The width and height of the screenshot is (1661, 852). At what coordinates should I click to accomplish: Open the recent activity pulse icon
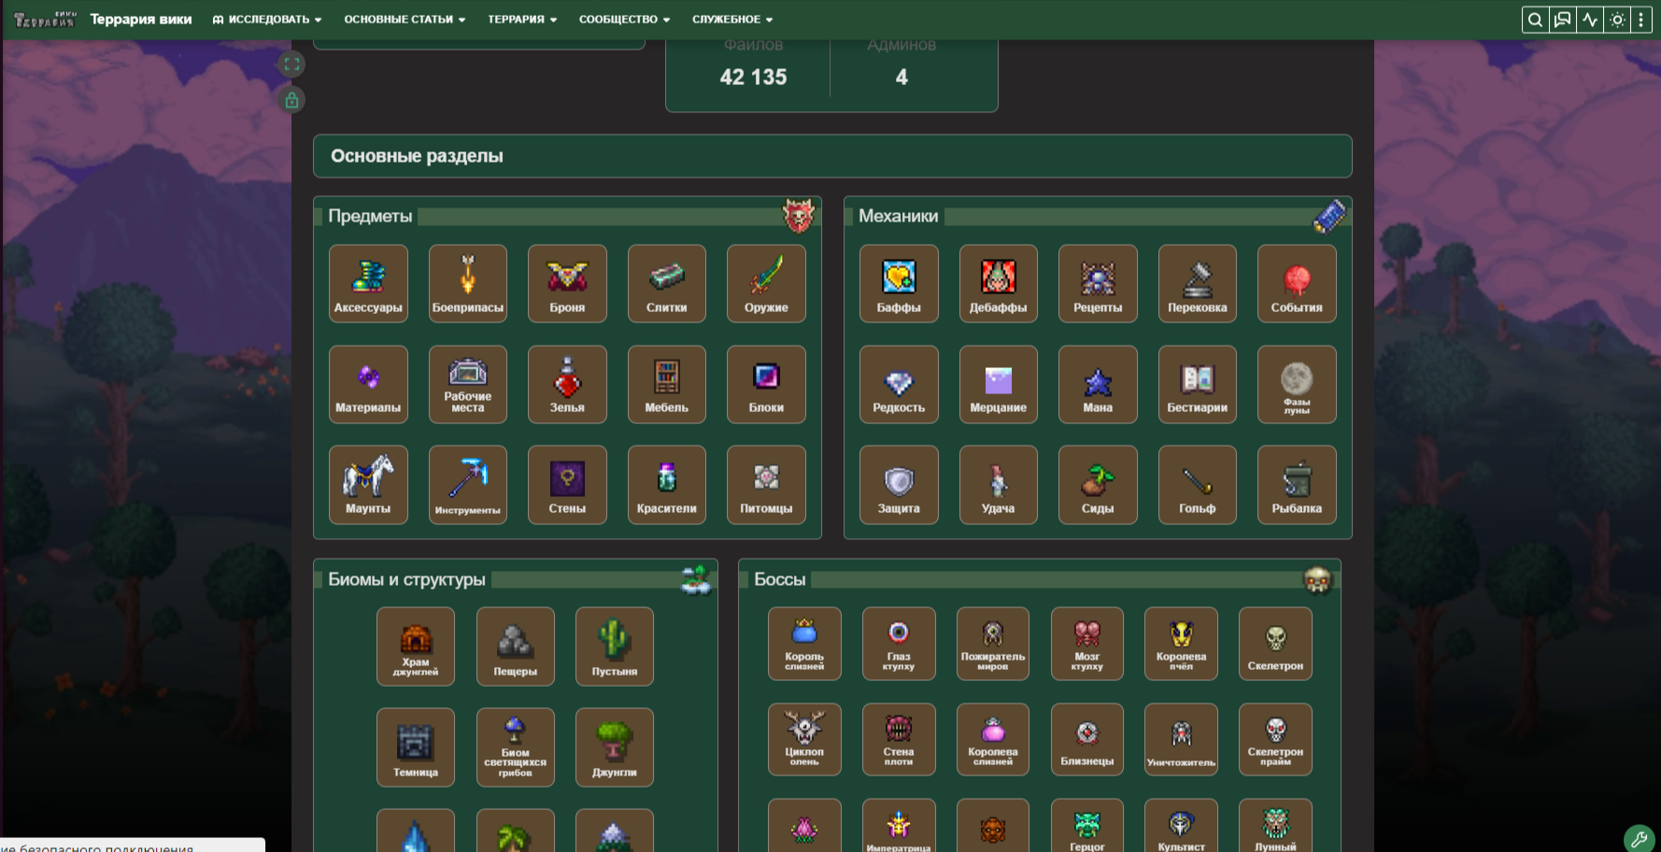[1590, 20]
